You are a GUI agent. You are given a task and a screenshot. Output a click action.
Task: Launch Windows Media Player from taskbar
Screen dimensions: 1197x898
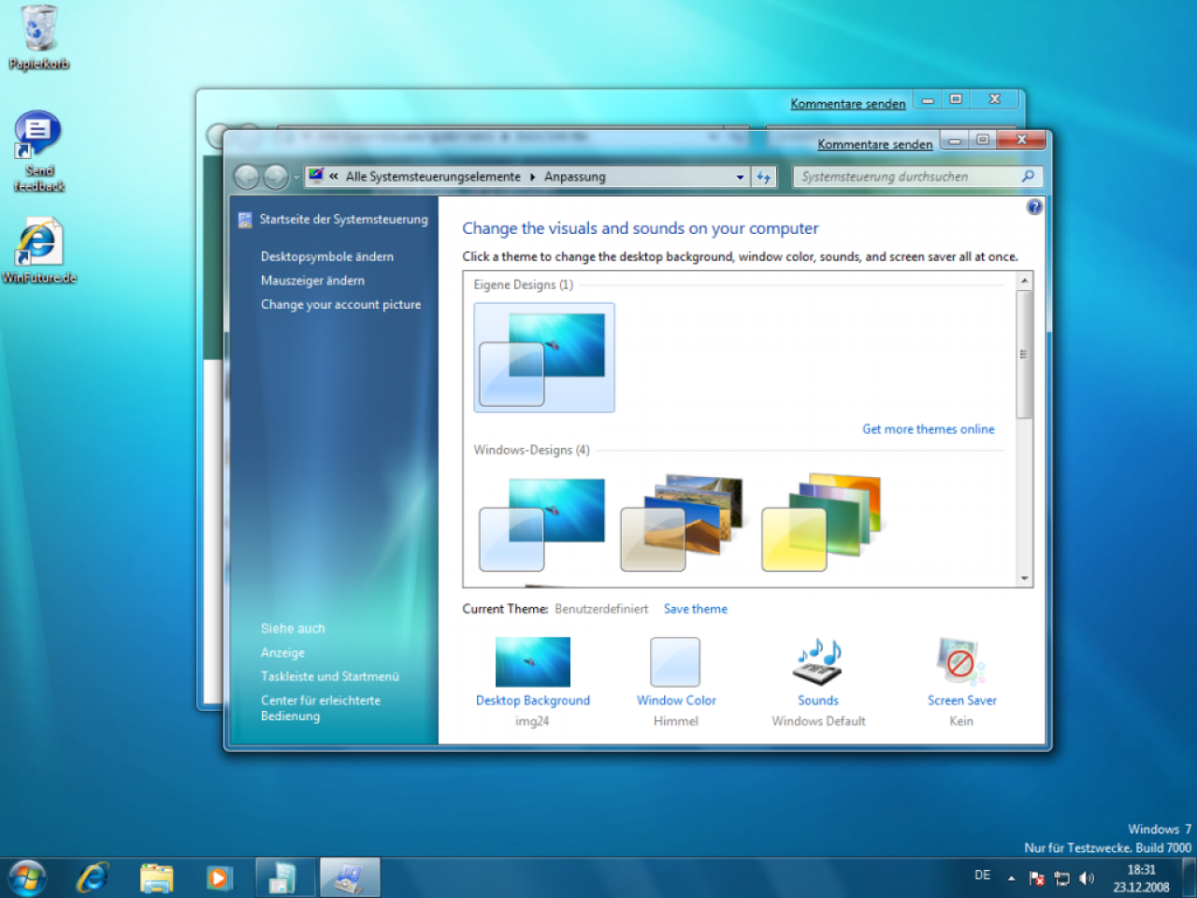click(218, 878)
